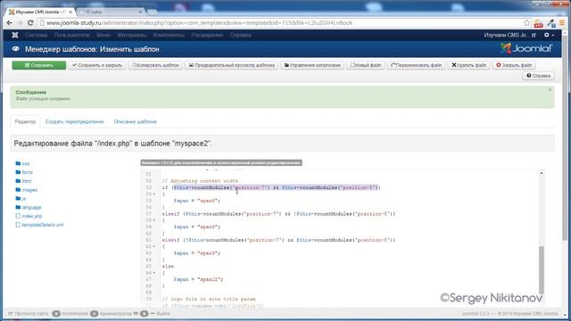
Task: Click the bookmark star icon in the address bar
Action: pos(526,23)
